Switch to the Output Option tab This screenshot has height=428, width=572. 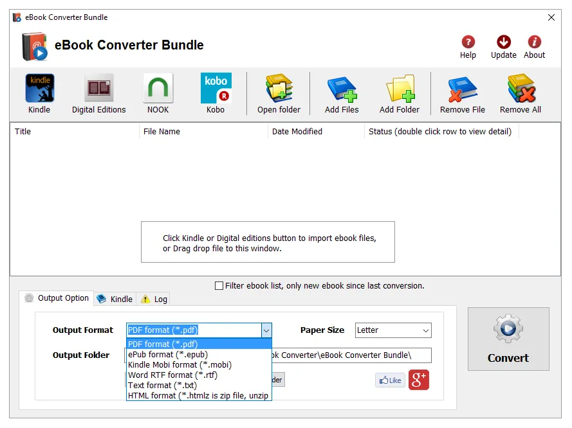point(57,298)
